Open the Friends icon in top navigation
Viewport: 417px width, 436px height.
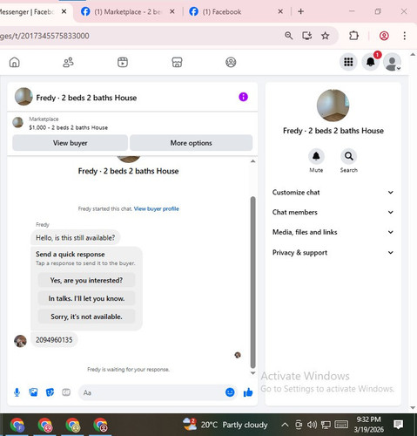(x=69, y=62)
